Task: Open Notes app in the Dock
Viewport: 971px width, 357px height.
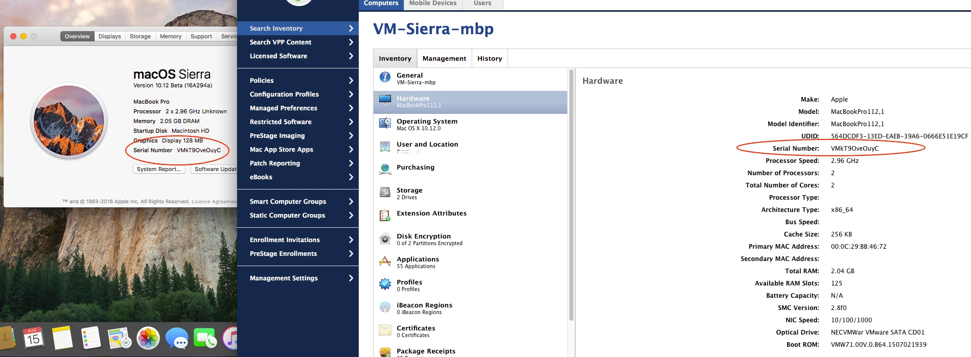Action: coord(62,338)
